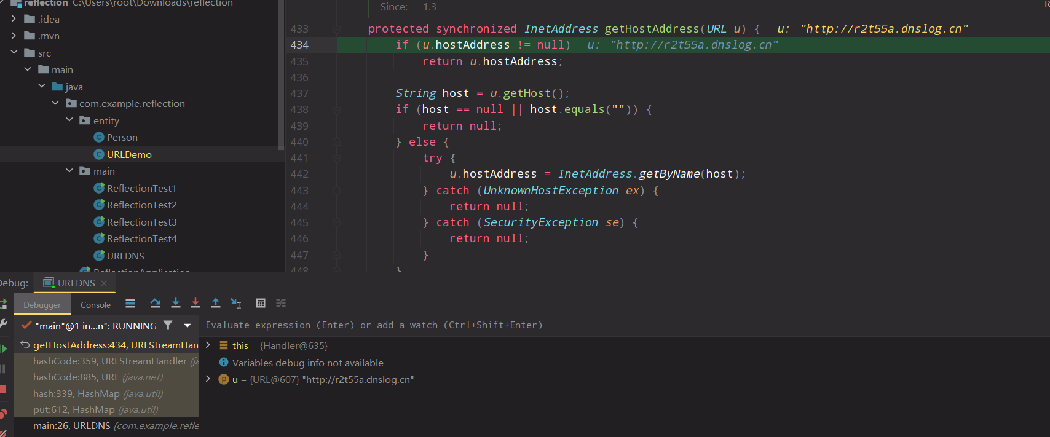Click the URLDemo class icon
This screenshot has height=437, width=1050.
pos(99,154)
